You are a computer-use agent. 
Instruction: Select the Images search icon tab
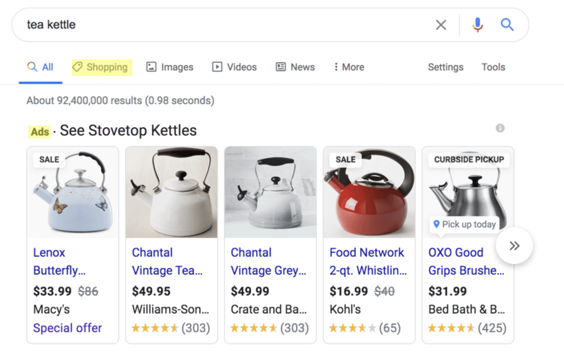click(152, 67)
